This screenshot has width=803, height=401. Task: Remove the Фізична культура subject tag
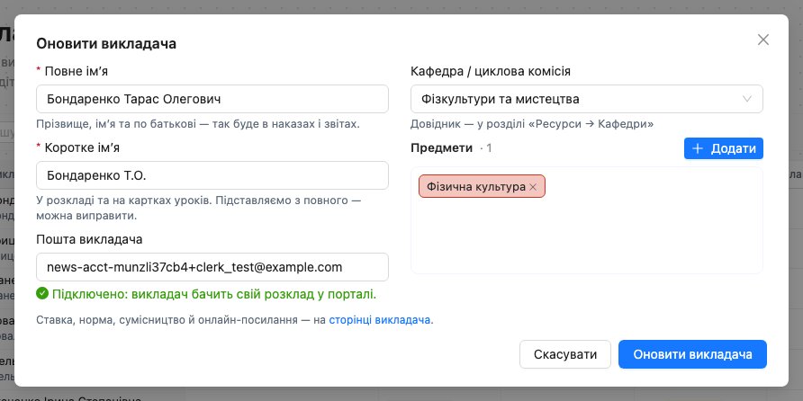[x=533, y=187]
